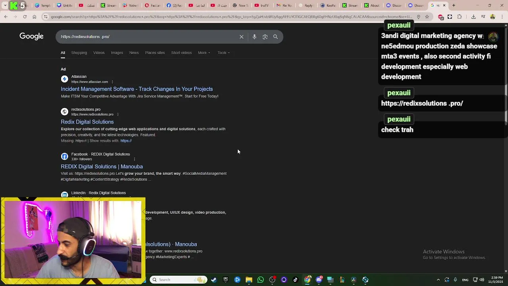508x286 pixels.
Task: Open Chrome downloads icon
Action: (473, 17)
